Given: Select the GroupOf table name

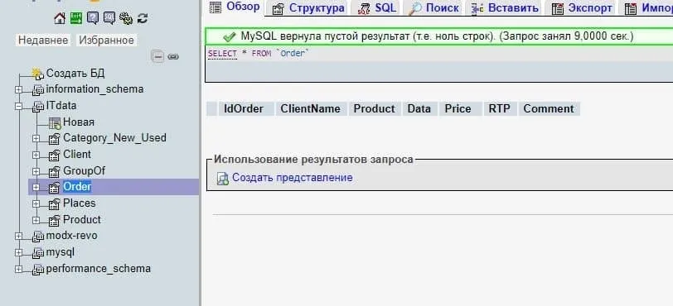Looking at the screenshot, I should (85, 171).
